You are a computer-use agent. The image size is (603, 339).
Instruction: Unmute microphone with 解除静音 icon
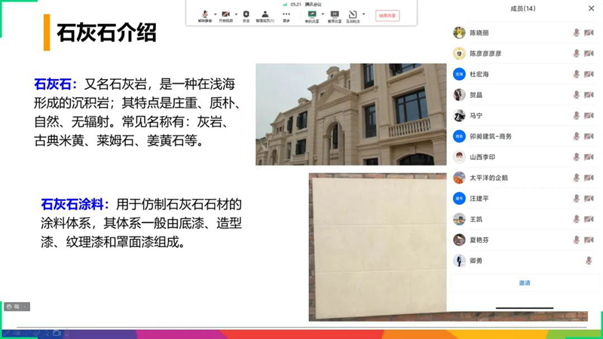pyautogui.click(x=205, y=14)
